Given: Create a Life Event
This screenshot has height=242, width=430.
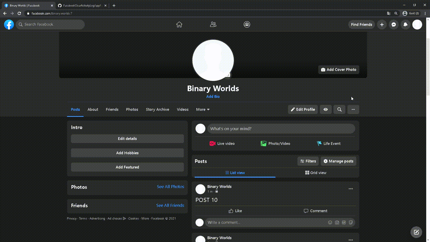Looking at the screenshot, I should coord(329,144).
